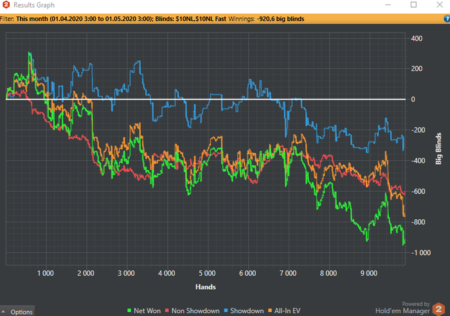This screenshot has width=450, height=316.
Task: Click the Winnings -920,6 big blinds value
Action: pyautogui.click(x=280, y=19)
